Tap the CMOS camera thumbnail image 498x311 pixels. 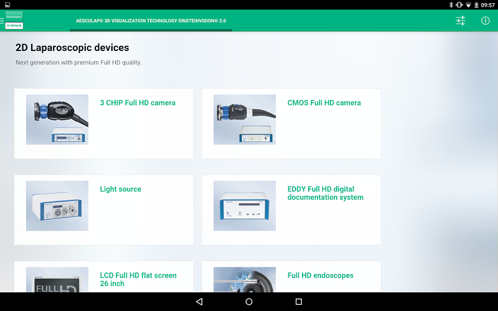coord(245,119)
